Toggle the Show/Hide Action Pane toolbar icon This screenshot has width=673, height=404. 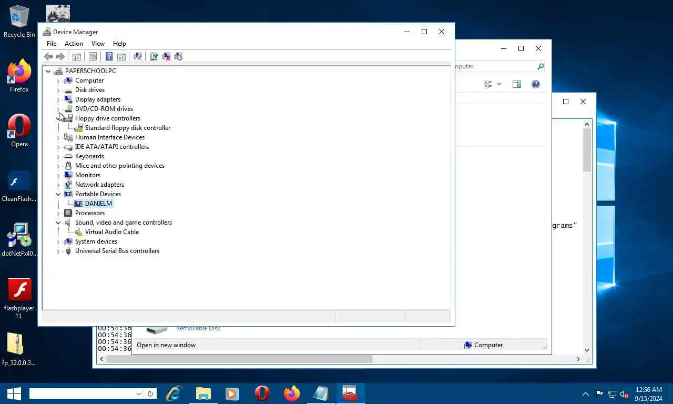121,57
